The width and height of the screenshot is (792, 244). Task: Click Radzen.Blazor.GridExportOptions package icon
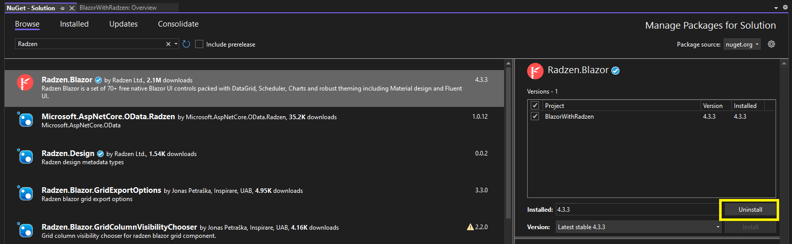[x=25, y=193]
